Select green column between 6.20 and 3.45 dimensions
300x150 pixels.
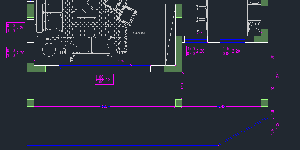tap(179, 103)
